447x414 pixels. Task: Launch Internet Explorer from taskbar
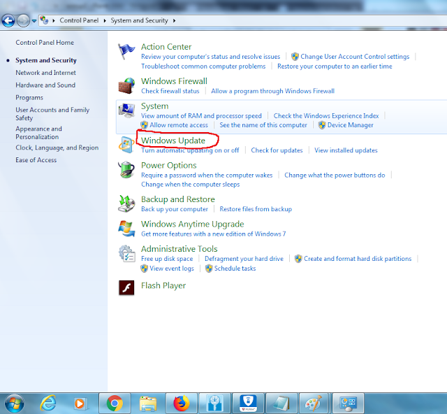pos(48,404)
